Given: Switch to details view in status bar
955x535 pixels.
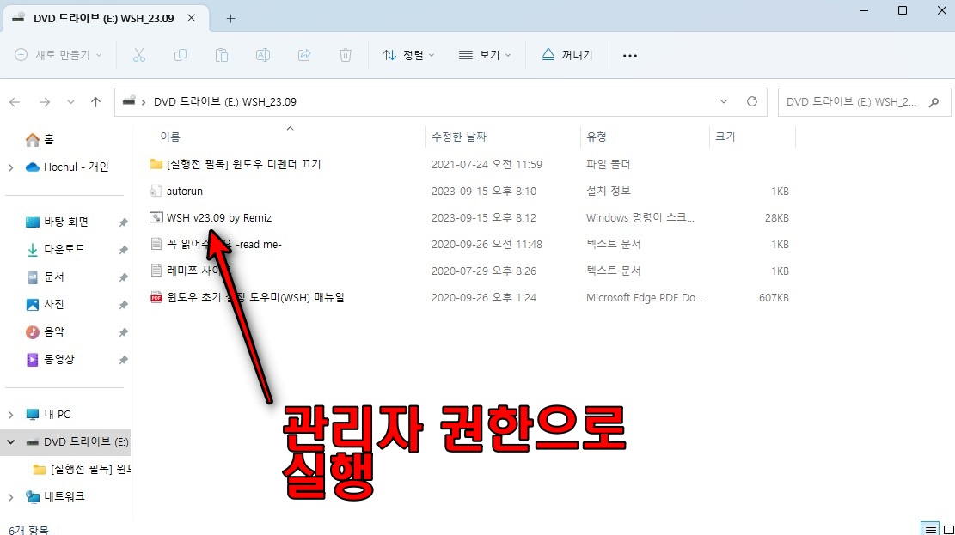Looking at the screenshot, I should click(x=930, y=529).
